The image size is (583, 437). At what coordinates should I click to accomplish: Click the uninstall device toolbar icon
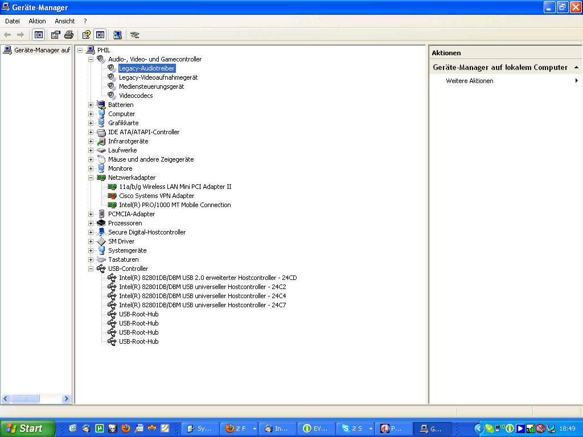(x=134, y=35)
